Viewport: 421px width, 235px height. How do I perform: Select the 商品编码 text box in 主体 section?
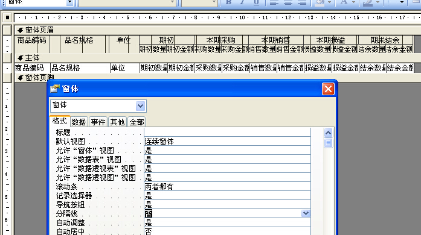pos(32,68)
